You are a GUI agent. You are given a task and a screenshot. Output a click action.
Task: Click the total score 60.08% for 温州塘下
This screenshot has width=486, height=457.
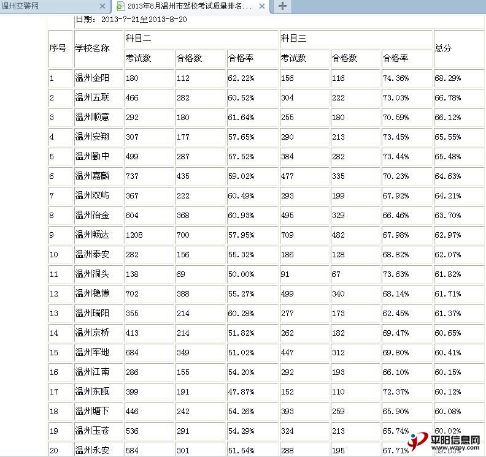point(448,411)
